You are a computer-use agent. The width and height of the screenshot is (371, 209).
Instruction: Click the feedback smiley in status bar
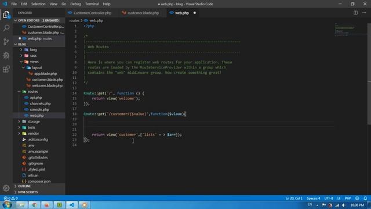point(357,198)
